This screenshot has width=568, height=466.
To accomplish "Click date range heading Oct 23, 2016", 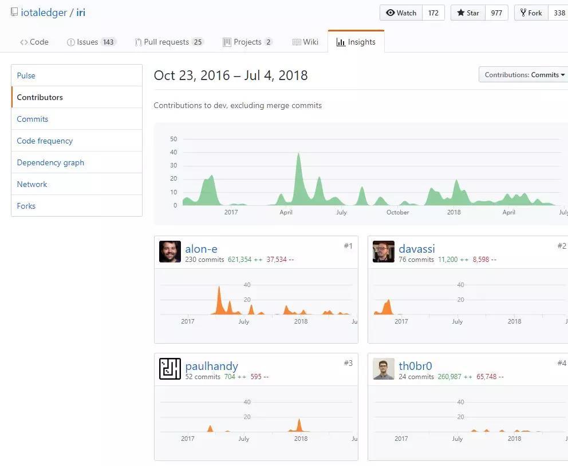I will pos(231,75).
